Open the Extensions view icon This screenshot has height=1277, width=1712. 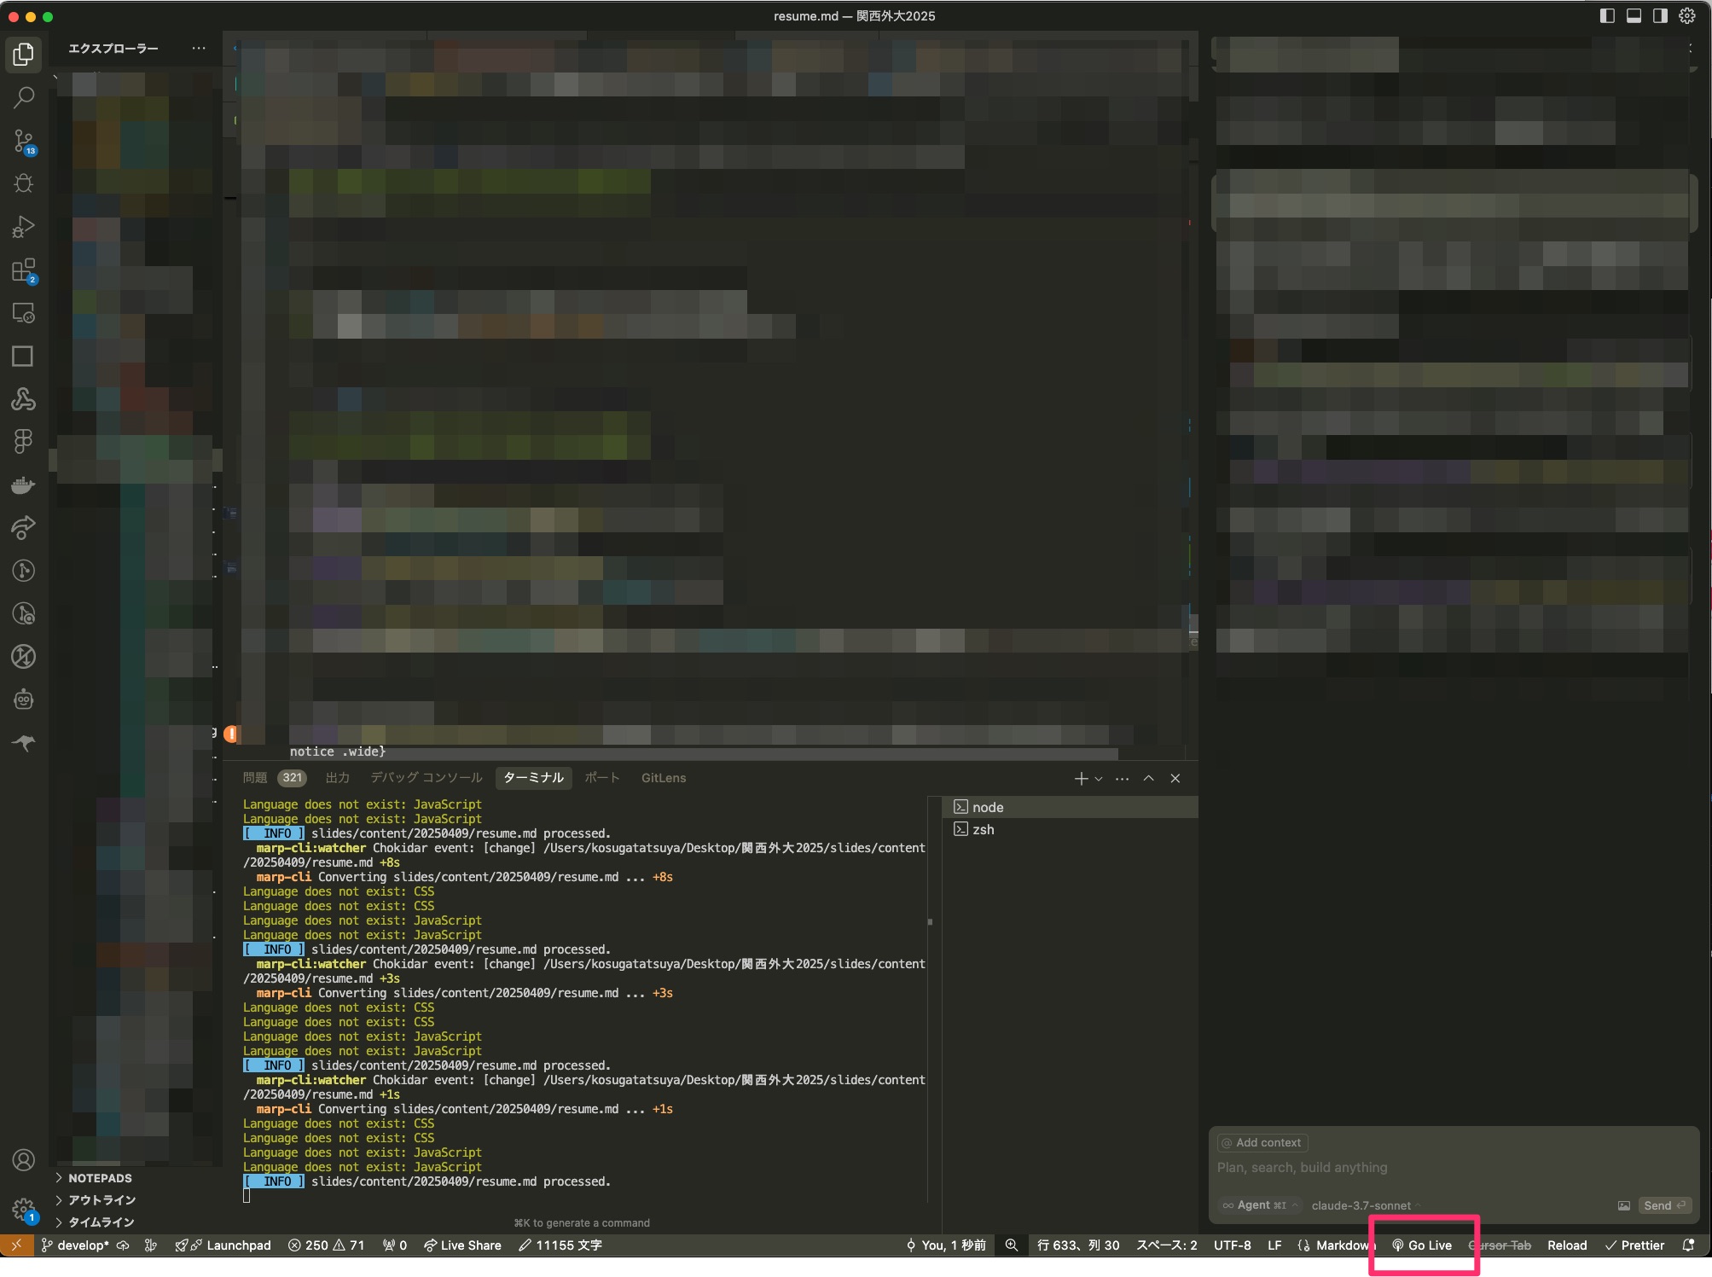(24, 270)
